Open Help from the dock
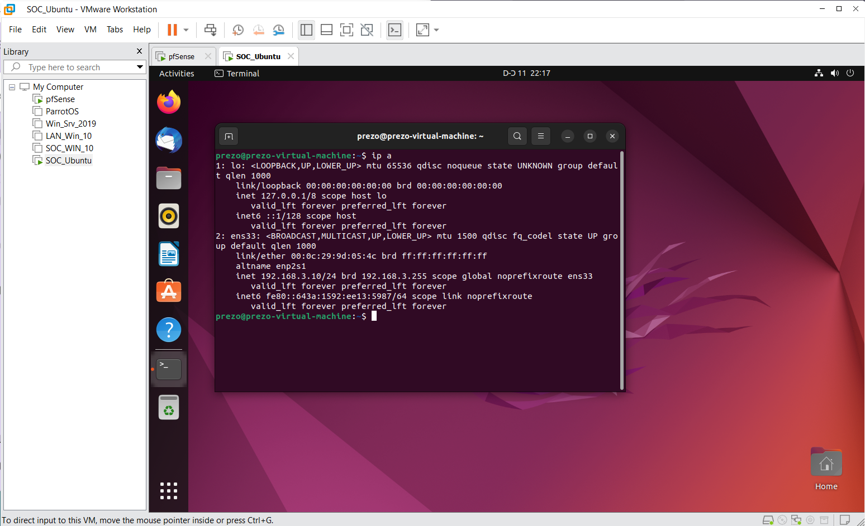The height and width of the screenshot is (526, 865). tap(169, 330)
